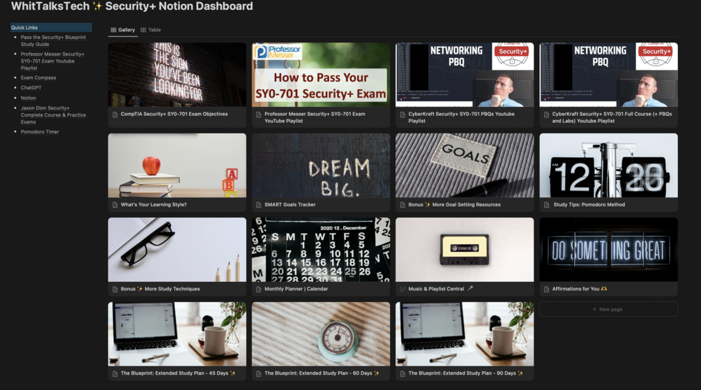
Task: Click page icon beside Professor Messer YouTube Playlist card
Action: [x=258, y=114]
